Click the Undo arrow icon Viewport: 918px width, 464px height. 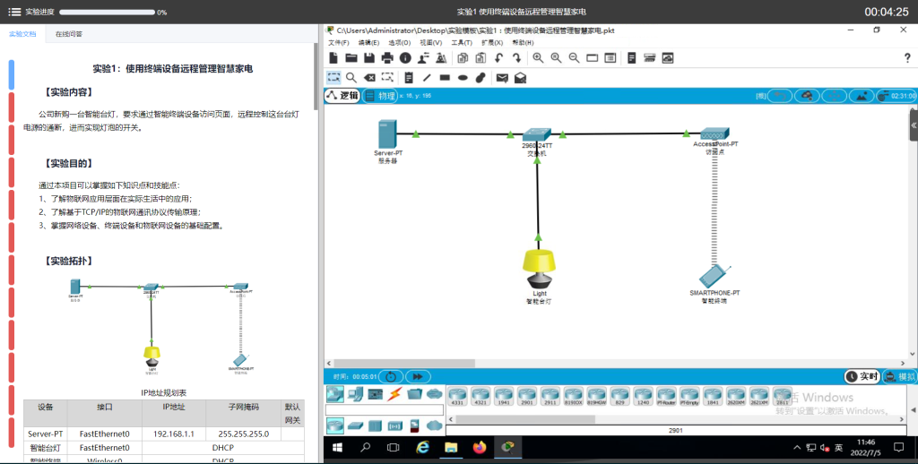pos(499,58)
